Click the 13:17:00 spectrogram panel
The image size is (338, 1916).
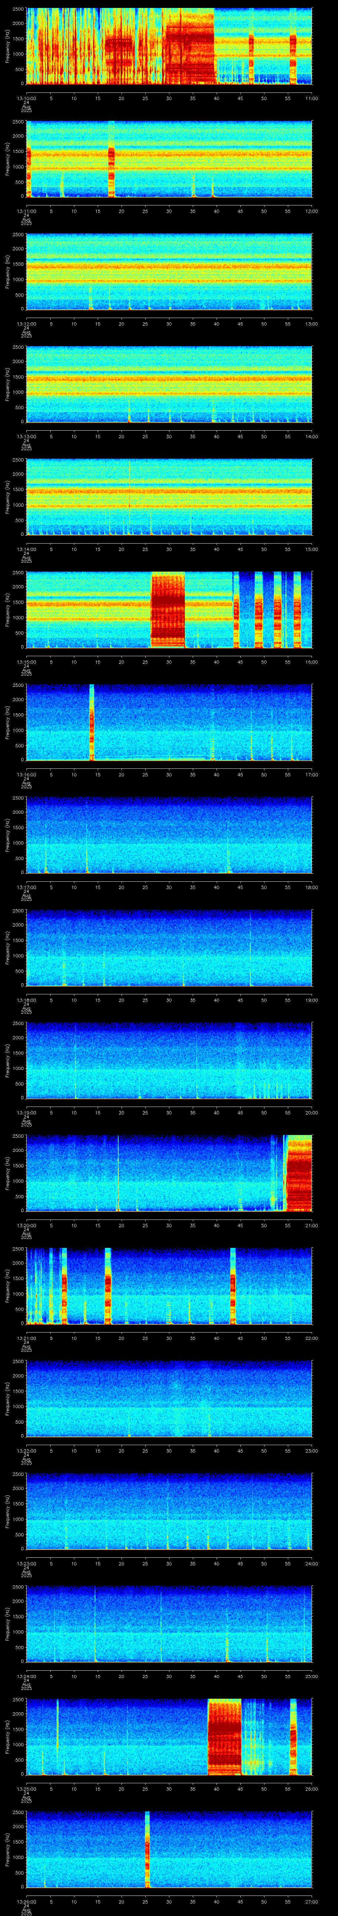169,834
